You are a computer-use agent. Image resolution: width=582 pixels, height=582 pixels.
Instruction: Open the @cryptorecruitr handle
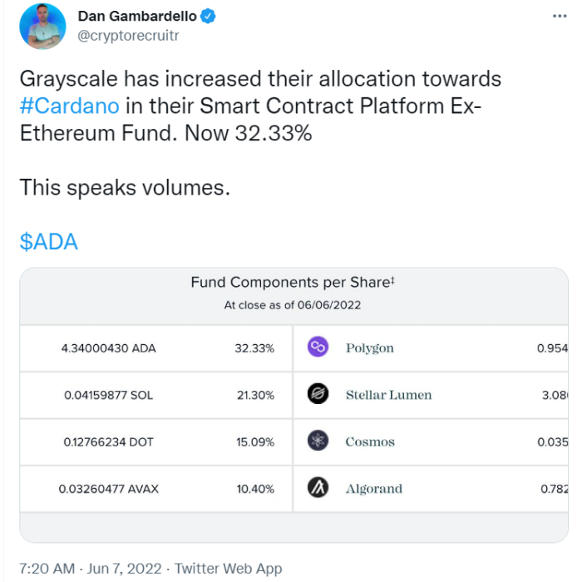pyautogui.click(x=128, y=36)
